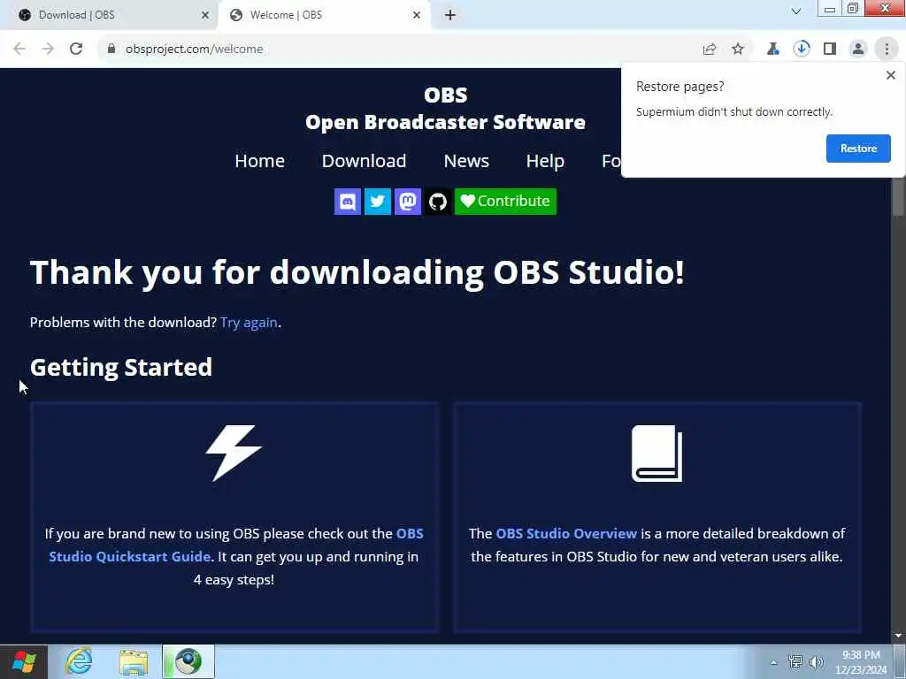Screen dimensions: 906x679
Task: Open Windows Explorer from the taskbar
Action: pyautogui.click(x=134, y=661)
